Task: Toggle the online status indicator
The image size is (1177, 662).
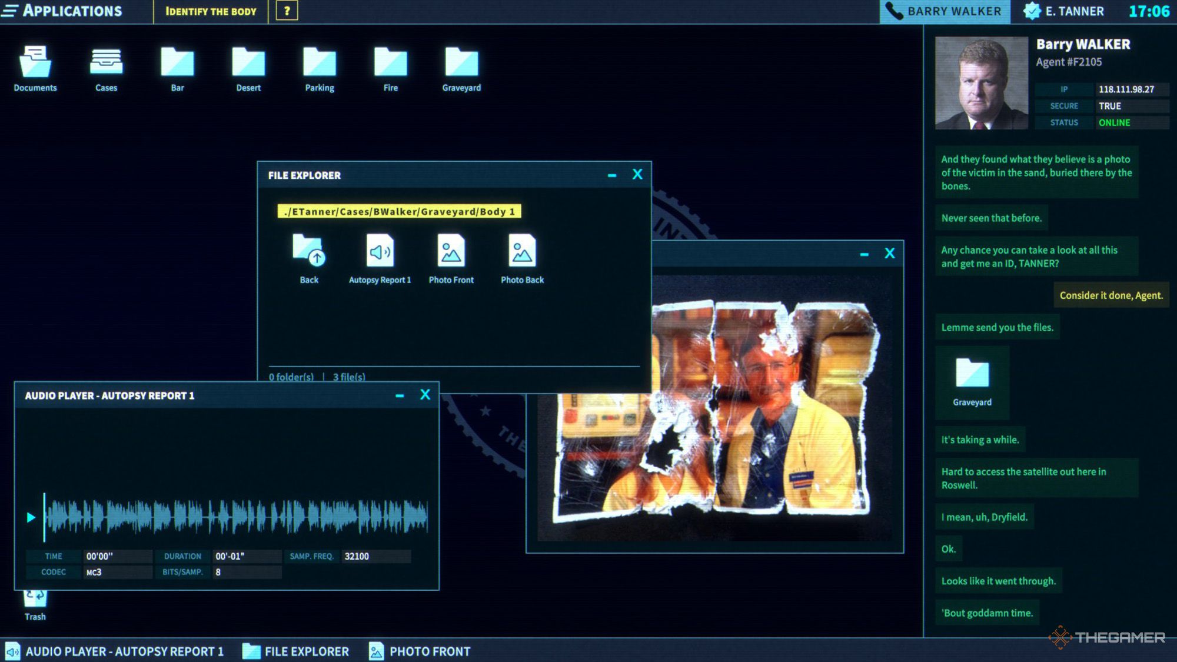Action: pos(1114,122)
